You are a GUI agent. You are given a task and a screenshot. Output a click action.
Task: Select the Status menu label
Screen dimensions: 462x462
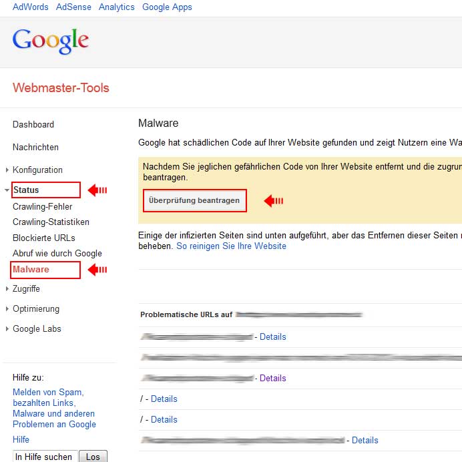tap(26, 190)
